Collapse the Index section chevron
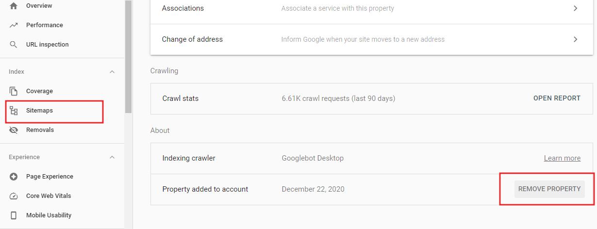Viewport: 597px width, 229px height. 112,72
